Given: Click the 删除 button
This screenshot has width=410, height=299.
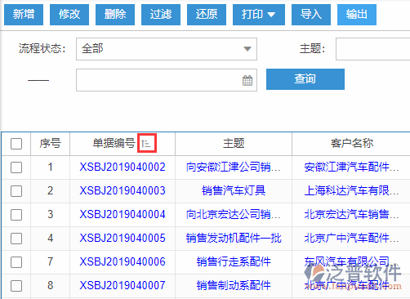Looking at the screenshot, I should (115, 15).
